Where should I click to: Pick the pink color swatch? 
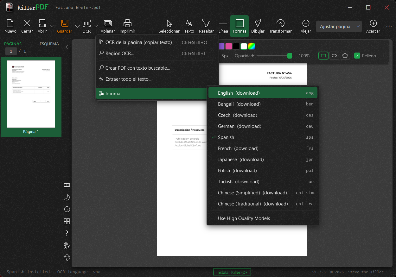coord(229,46)
